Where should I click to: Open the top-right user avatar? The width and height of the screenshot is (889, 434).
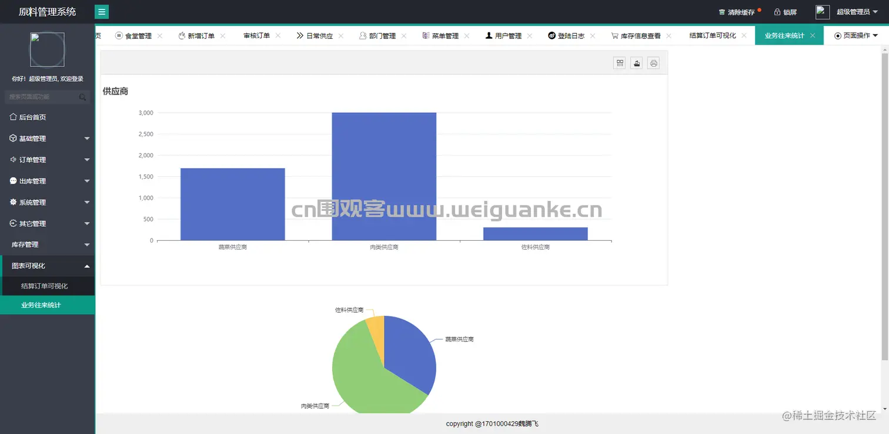pos(823,12)
